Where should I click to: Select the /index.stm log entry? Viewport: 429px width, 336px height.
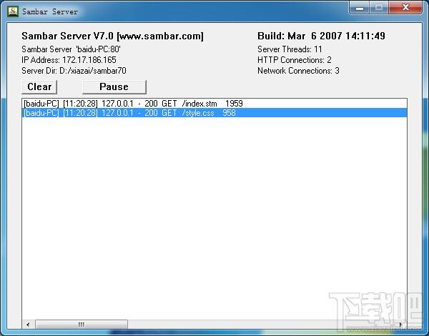[214, 104]
